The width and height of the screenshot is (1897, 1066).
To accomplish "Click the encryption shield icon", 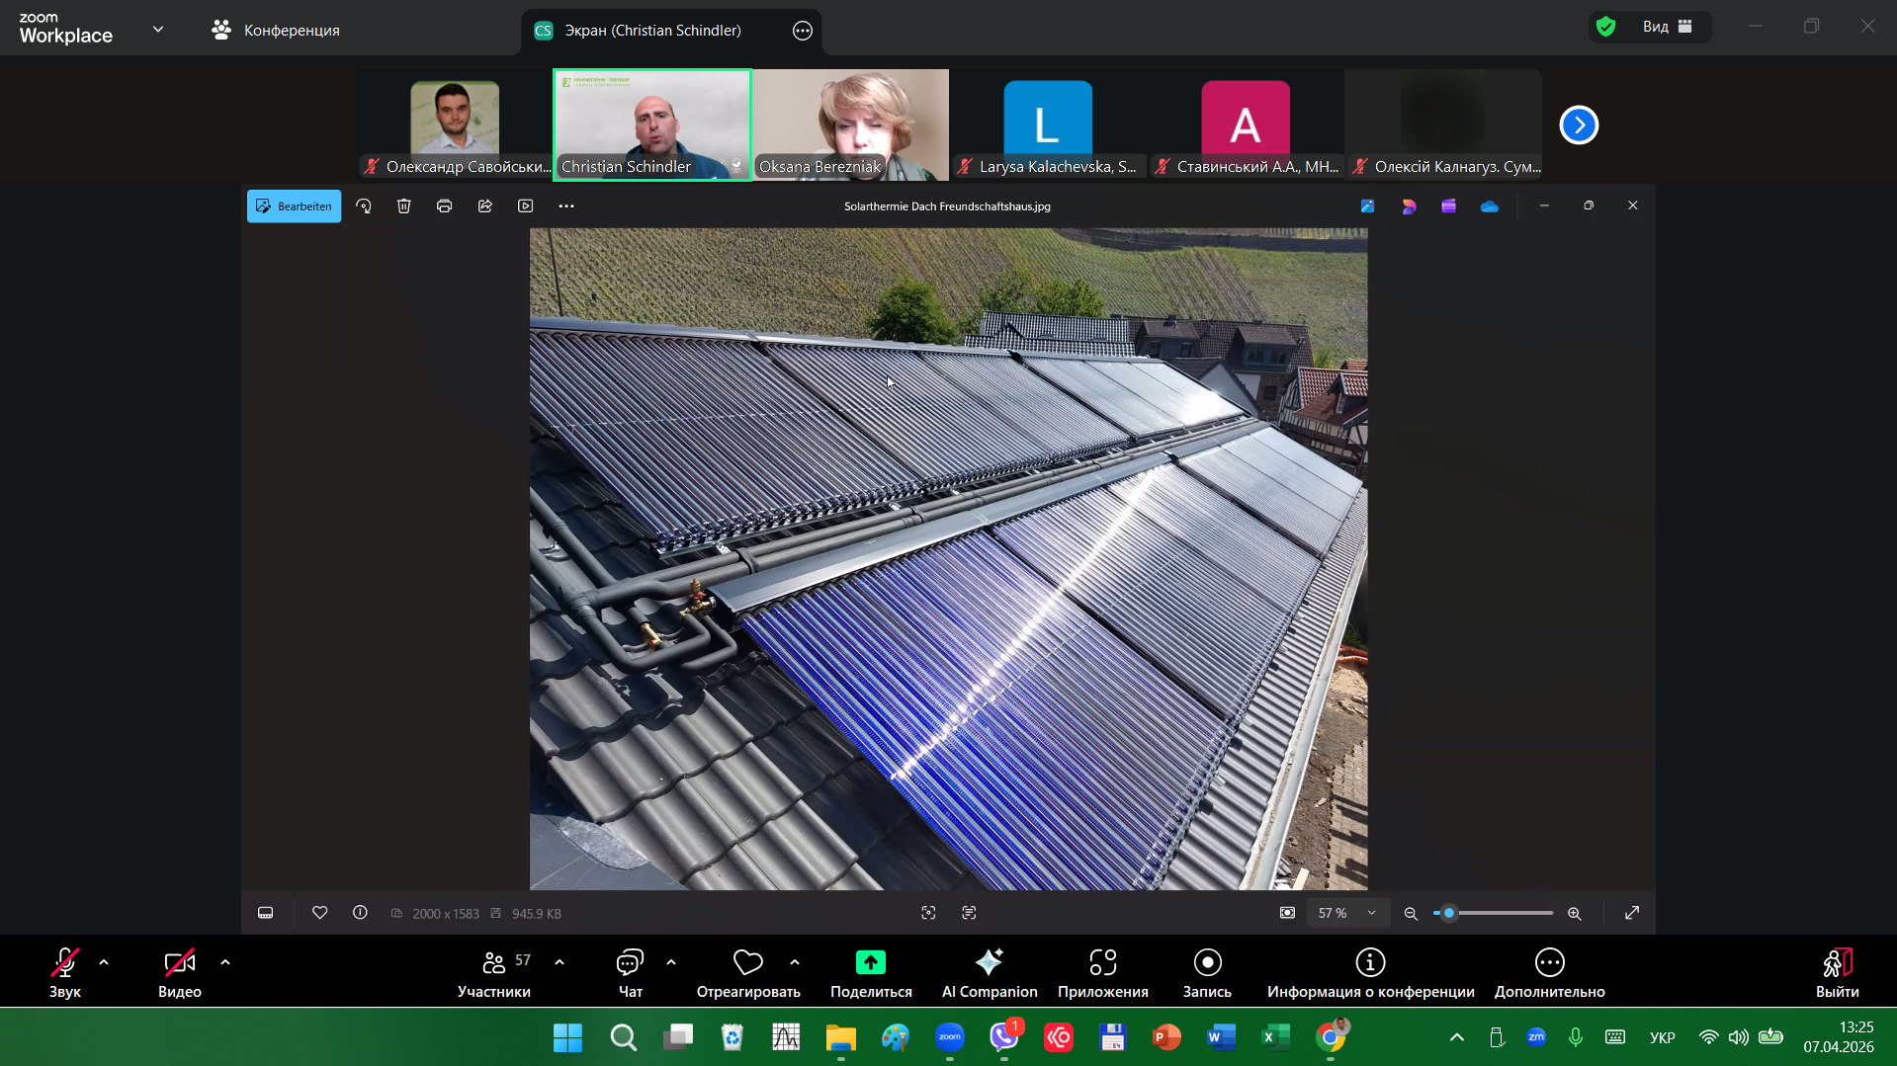I will click(1606, 27).
